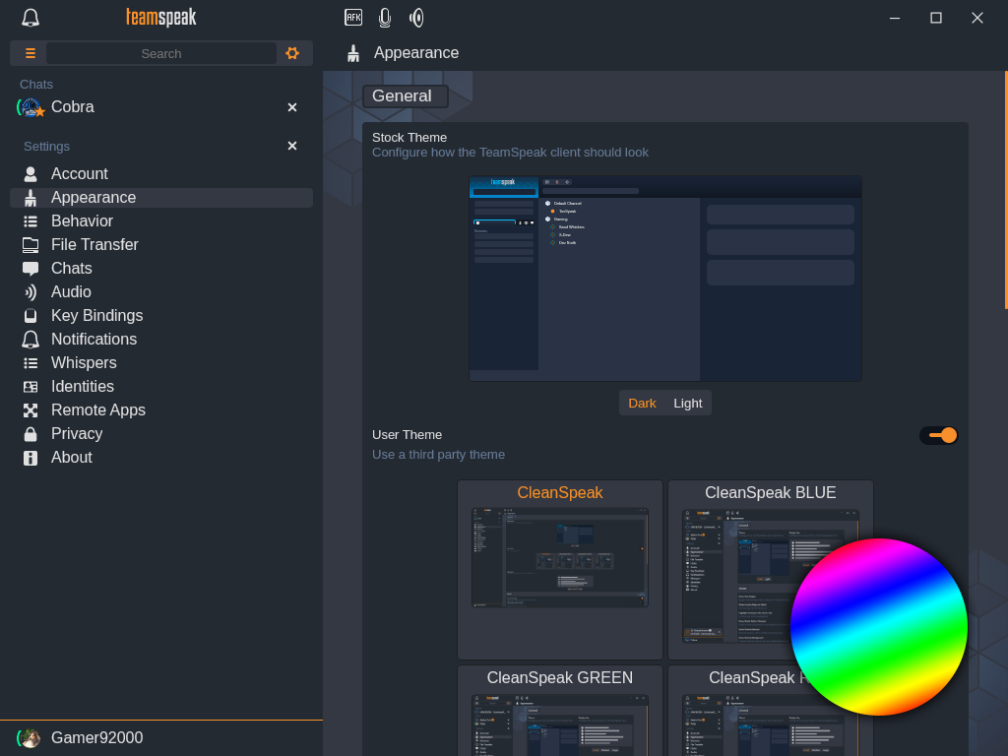This screenshot has width=1008, height=756.
Task: Open the notifications bell at top left
Action: 31,18
